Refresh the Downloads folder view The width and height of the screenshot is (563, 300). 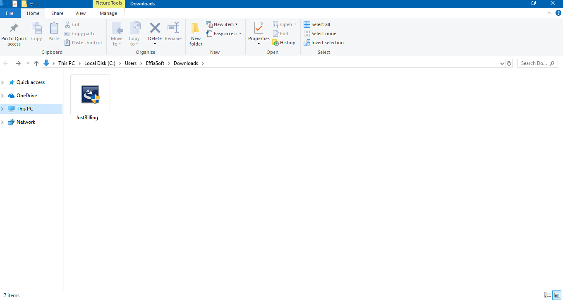509,63
